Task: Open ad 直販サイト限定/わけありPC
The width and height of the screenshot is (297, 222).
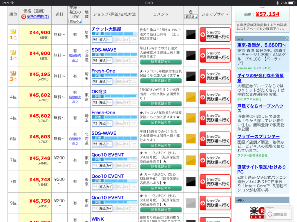Action: click(261, 169)
